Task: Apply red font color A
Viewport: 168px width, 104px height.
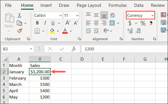Action: tap(65, 31)
